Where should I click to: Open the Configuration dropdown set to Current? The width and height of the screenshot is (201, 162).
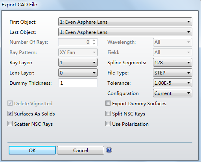[x=173, y=93]
